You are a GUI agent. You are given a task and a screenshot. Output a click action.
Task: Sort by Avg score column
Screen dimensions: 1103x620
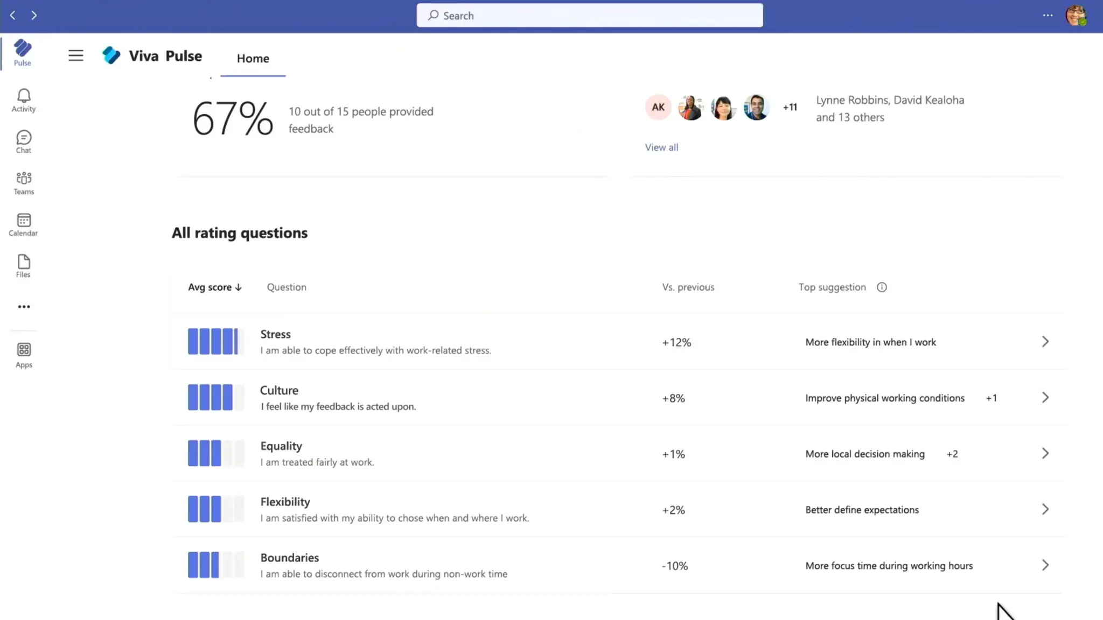[214, 287]
